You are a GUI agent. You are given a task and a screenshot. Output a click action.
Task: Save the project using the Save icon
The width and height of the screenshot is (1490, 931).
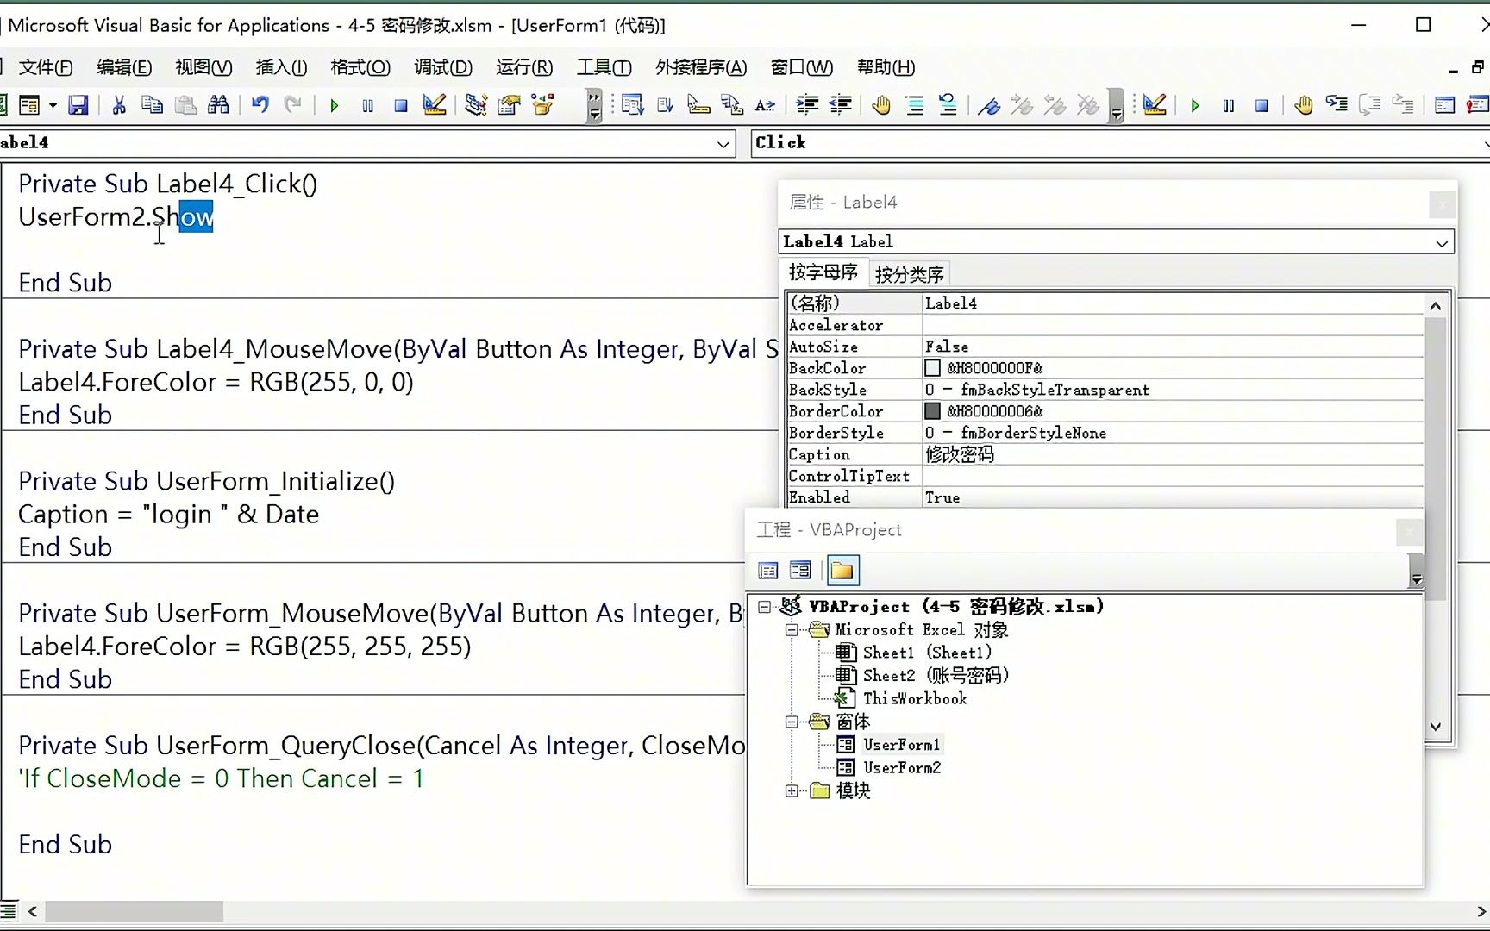78,105
